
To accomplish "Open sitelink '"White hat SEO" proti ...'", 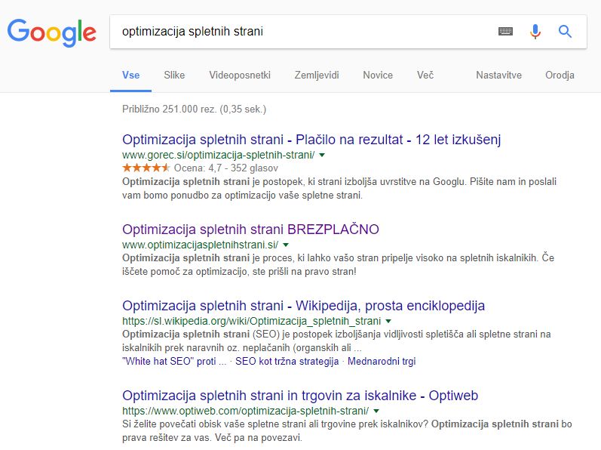I will click(174, 362).
